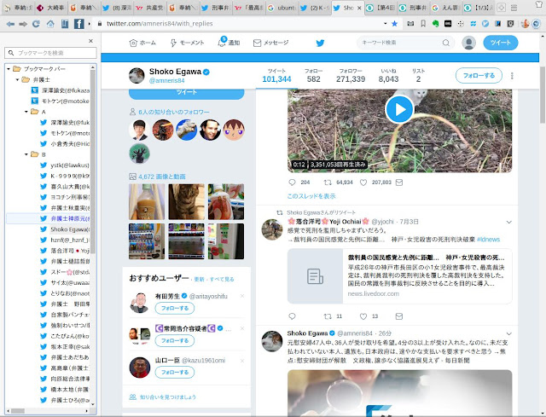Send the video tweet via direct message icon
Screen dimensions: 546x417
399,182
